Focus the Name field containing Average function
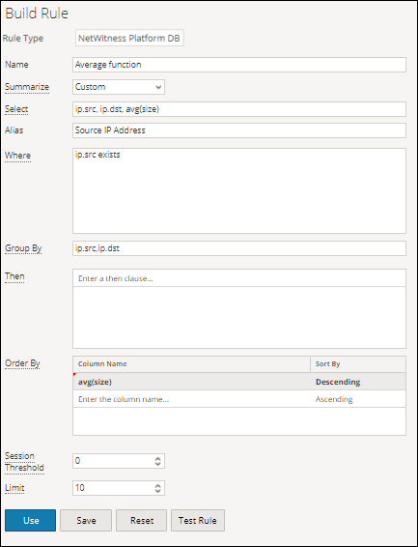The width and height of the screenshot is (418, 547). (x=239, y=65)
